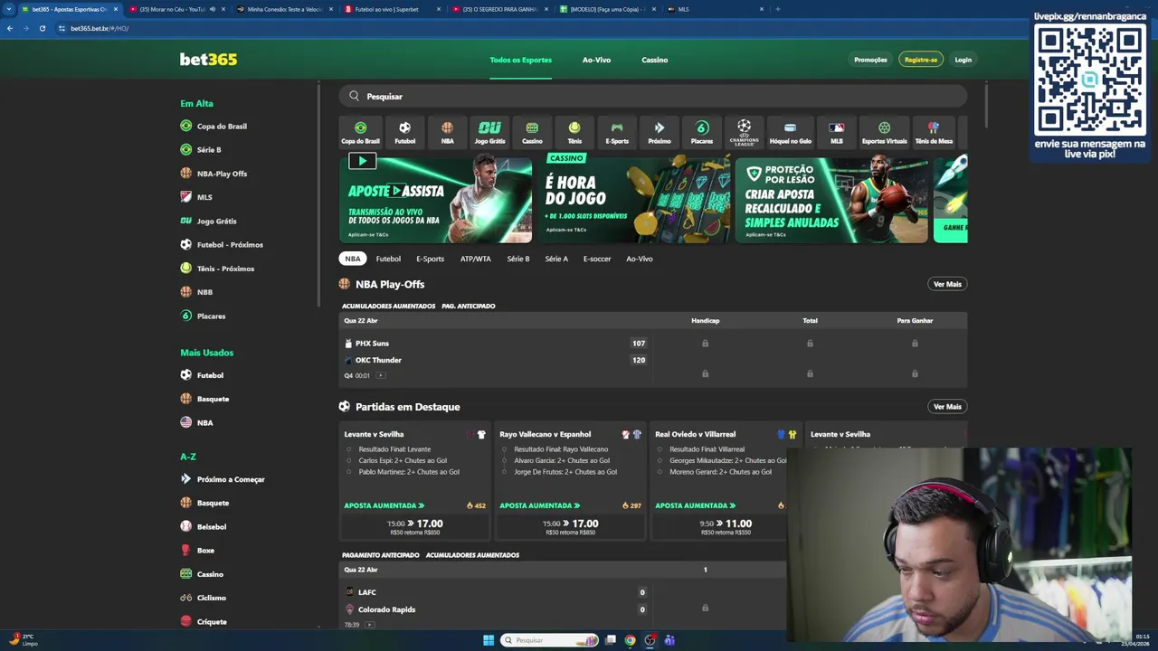The height and width of the screenshot is (651, 1158).
Task: Open the Esportes Virtuais icon
Action: click(884, 132)
